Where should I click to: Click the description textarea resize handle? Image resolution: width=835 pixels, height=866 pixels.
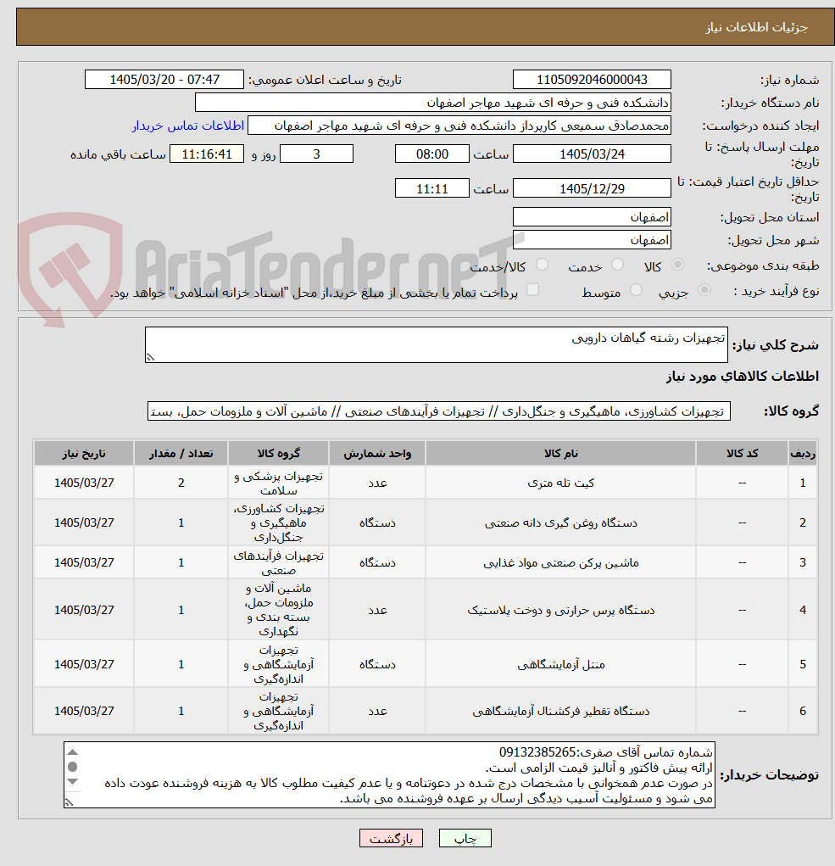pos(149,357)
